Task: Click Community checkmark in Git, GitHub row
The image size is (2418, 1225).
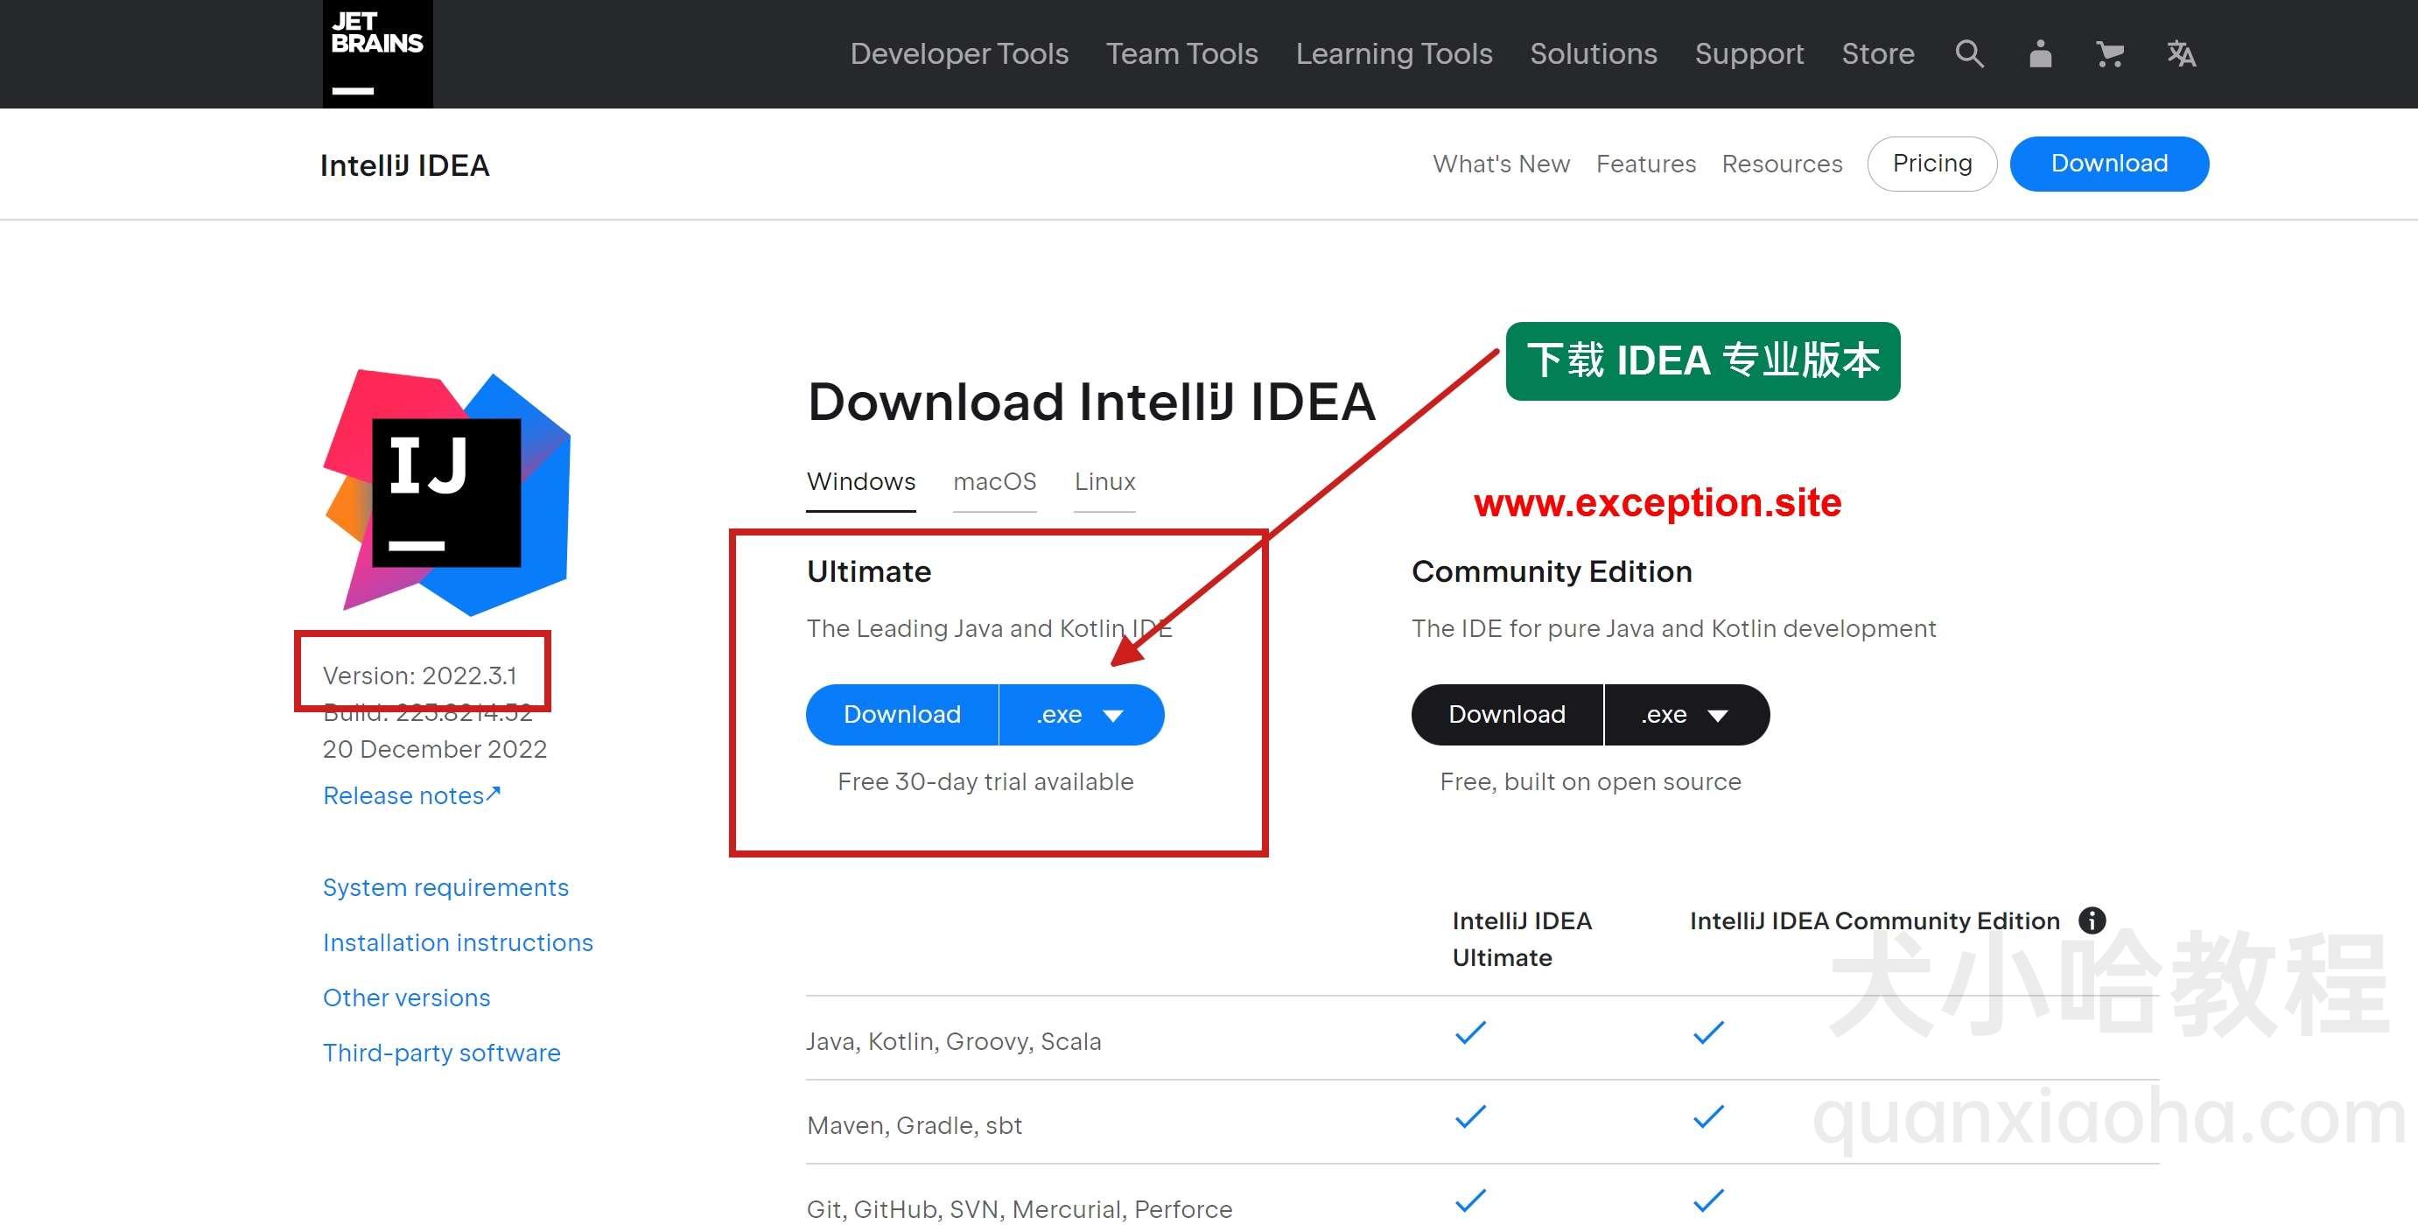Action: pyautogui.click(x=1708, y=1200)
